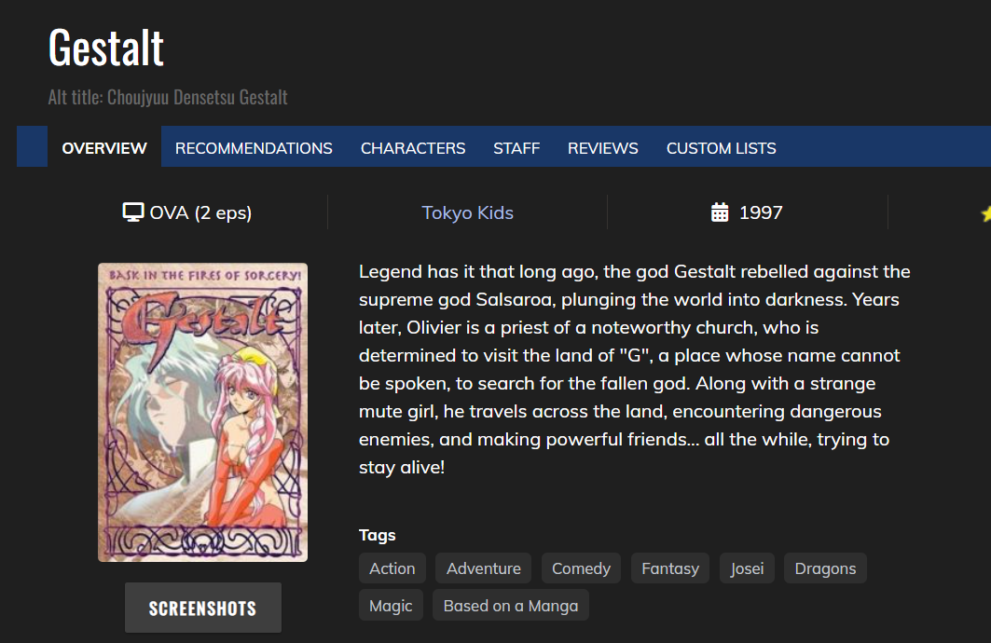Viewport: 991px width, 643px height.
Task: Click the Comedy tag
Action: pyautogui.click(x=581, y=568)
